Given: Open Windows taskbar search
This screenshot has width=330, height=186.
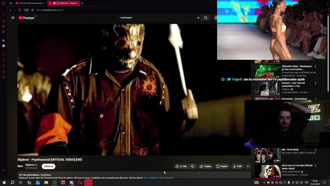Looking at the screenshot, I should coord(12,183).
